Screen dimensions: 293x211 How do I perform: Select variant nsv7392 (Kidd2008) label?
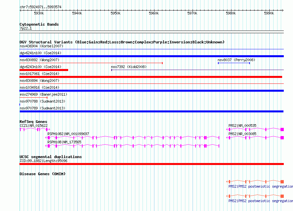[129, 67]
